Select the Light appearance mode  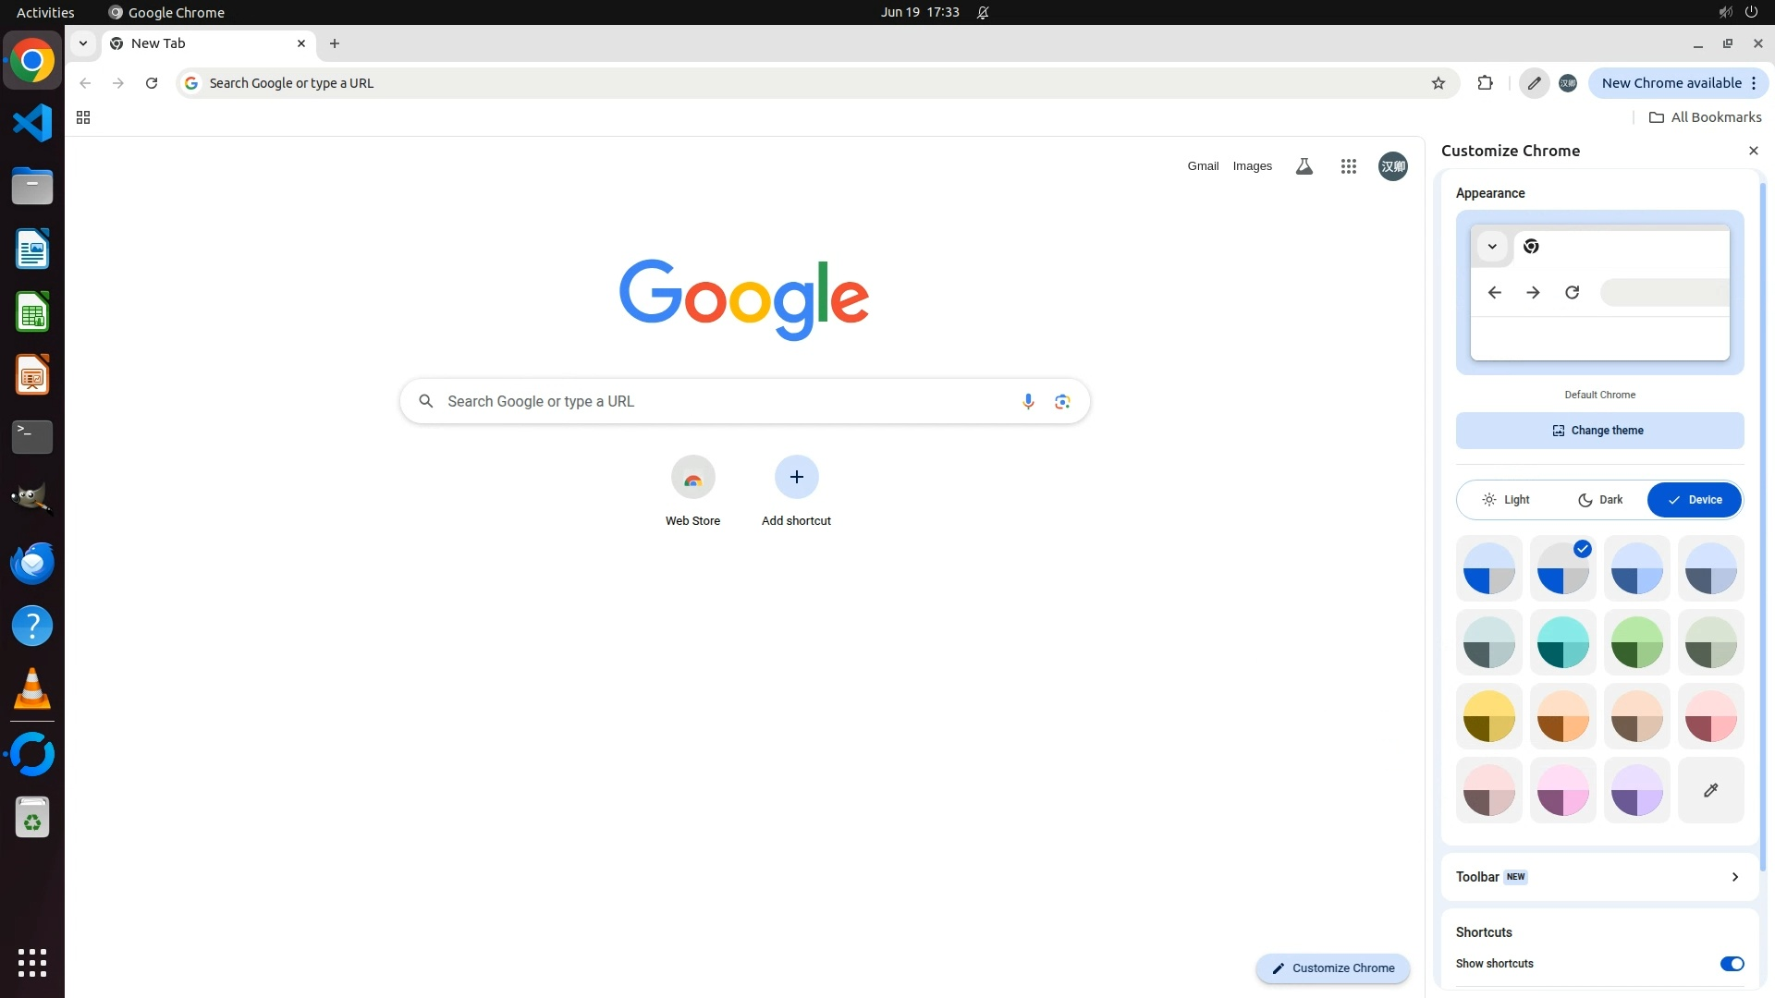point(1505,500)
